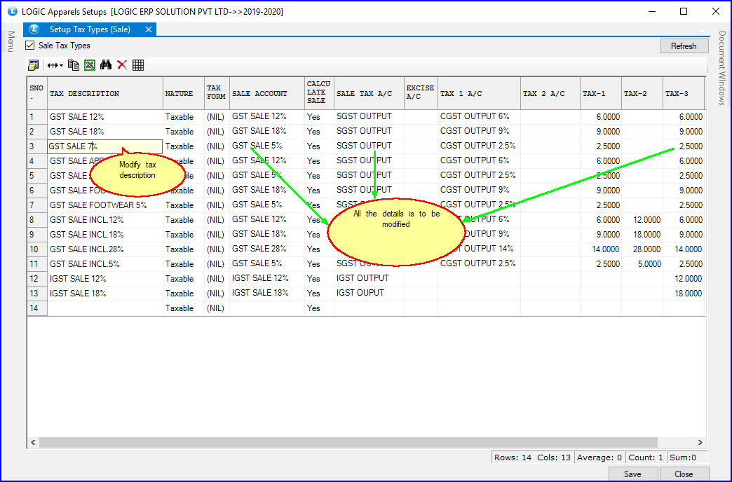Click the SALE ACCOUNT column header
This screenshot has height=482, width=732.
coord(267,93)
